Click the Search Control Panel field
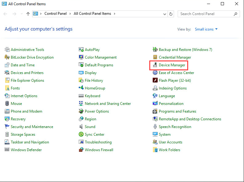This screenshot has height=182, width=244. (205, 14)
